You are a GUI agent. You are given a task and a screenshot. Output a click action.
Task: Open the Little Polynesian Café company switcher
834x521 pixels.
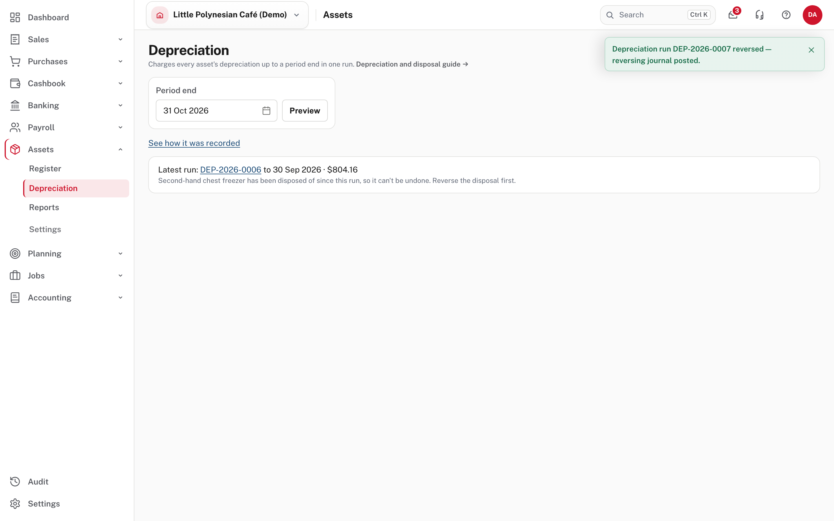[x=227, y=15]
